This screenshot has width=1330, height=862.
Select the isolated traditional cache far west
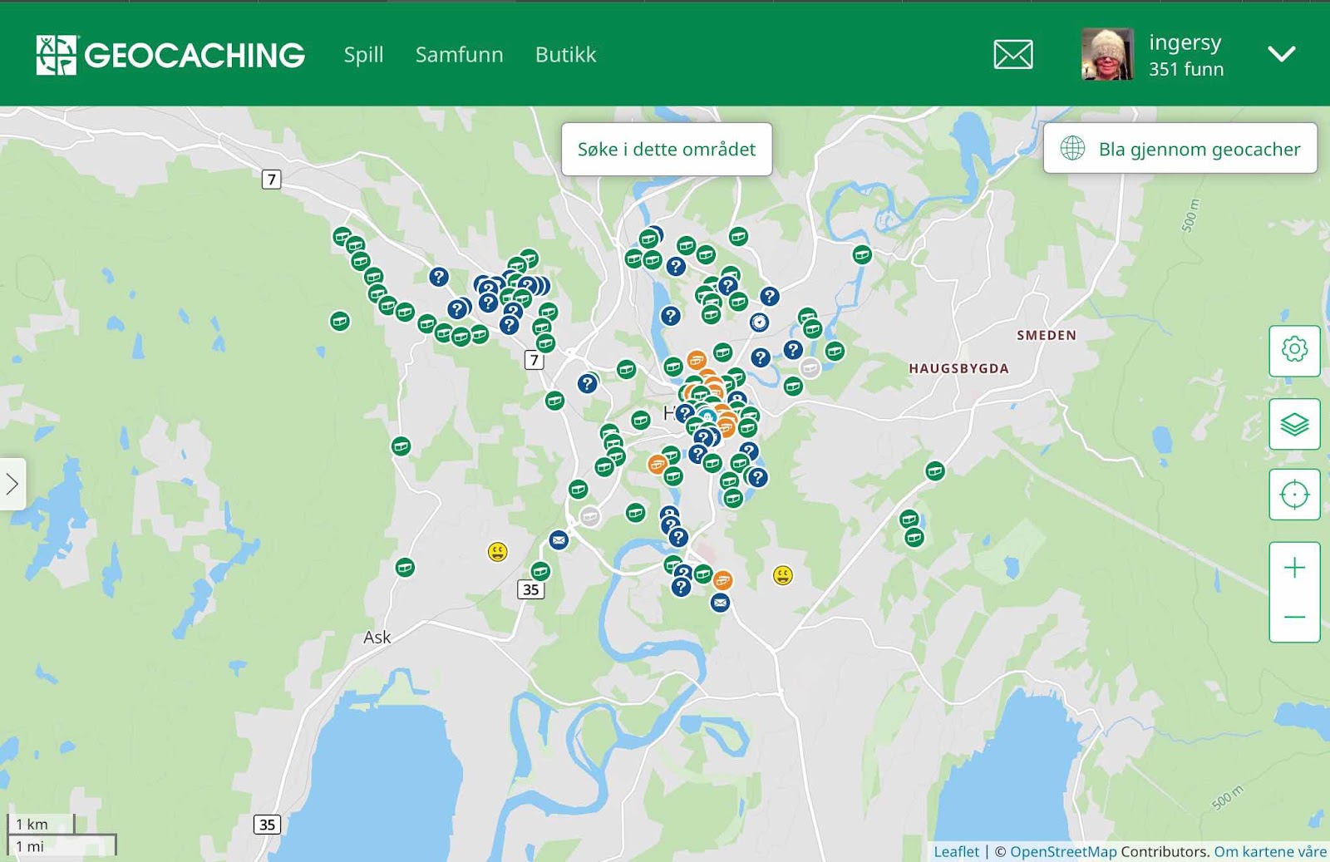click(340, 321)
